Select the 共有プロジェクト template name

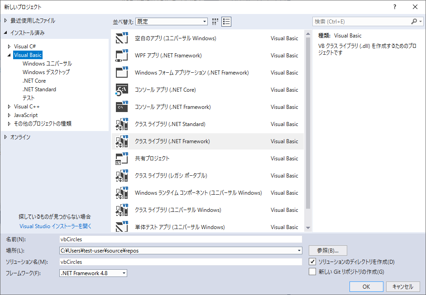pyautogui.click(x=152, y=159)
